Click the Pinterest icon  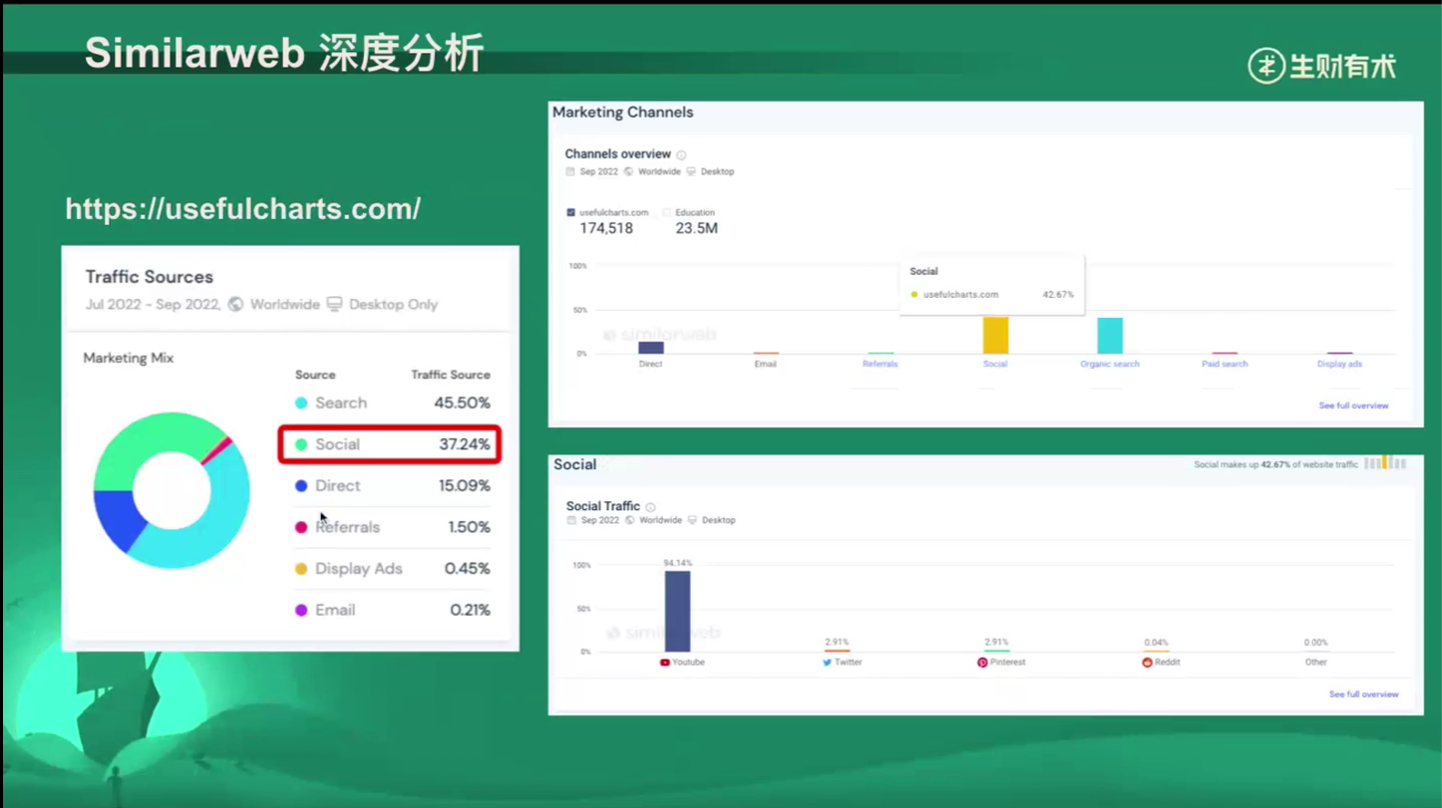coord(982,663)
